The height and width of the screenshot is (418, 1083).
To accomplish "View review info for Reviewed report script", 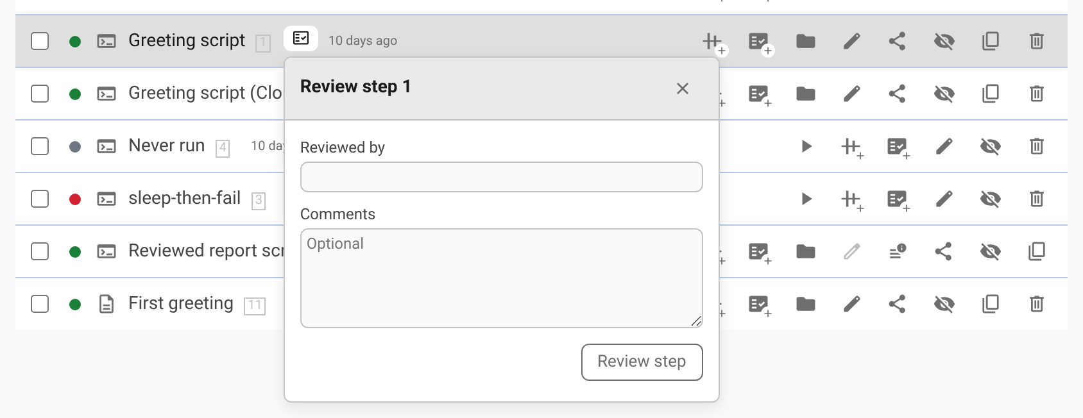I will [x=898, y=251].
